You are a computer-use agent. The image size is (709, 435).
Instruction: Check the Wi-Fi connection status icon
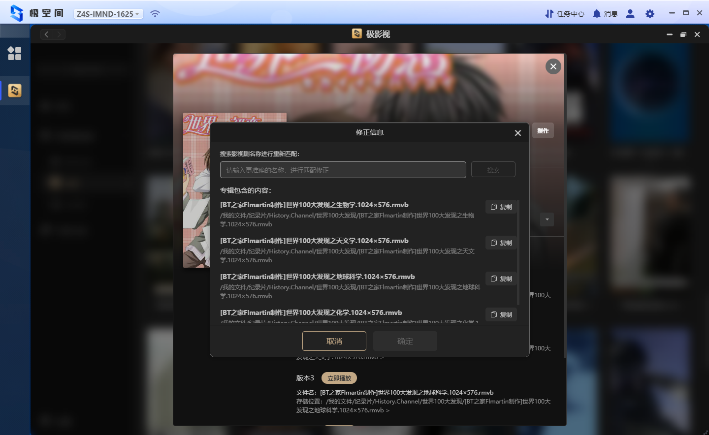[155, 14]
